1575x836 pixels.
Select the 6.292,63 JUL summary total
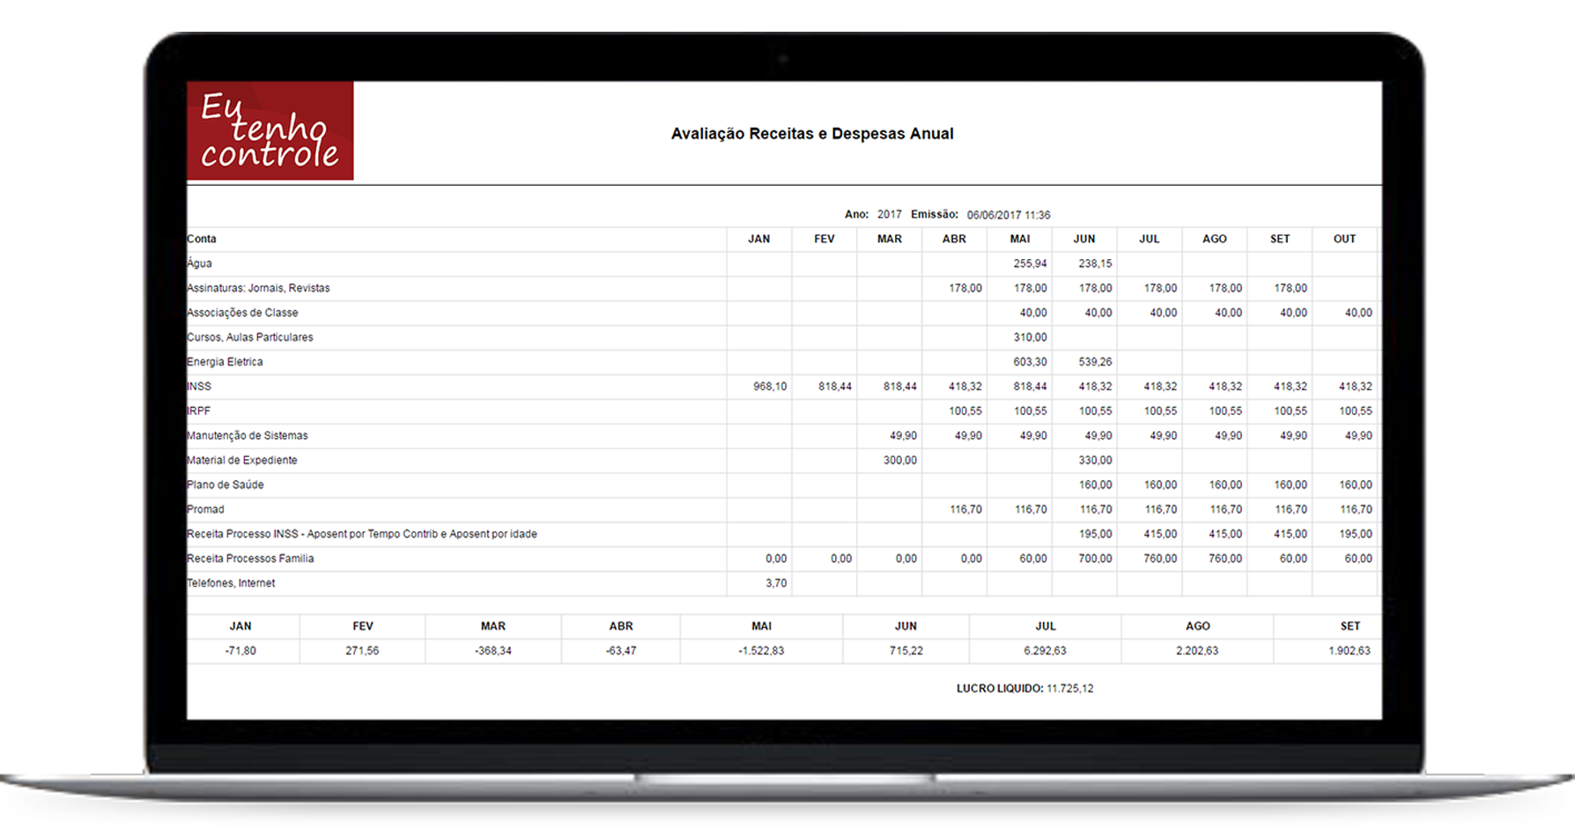point(1045,651)
